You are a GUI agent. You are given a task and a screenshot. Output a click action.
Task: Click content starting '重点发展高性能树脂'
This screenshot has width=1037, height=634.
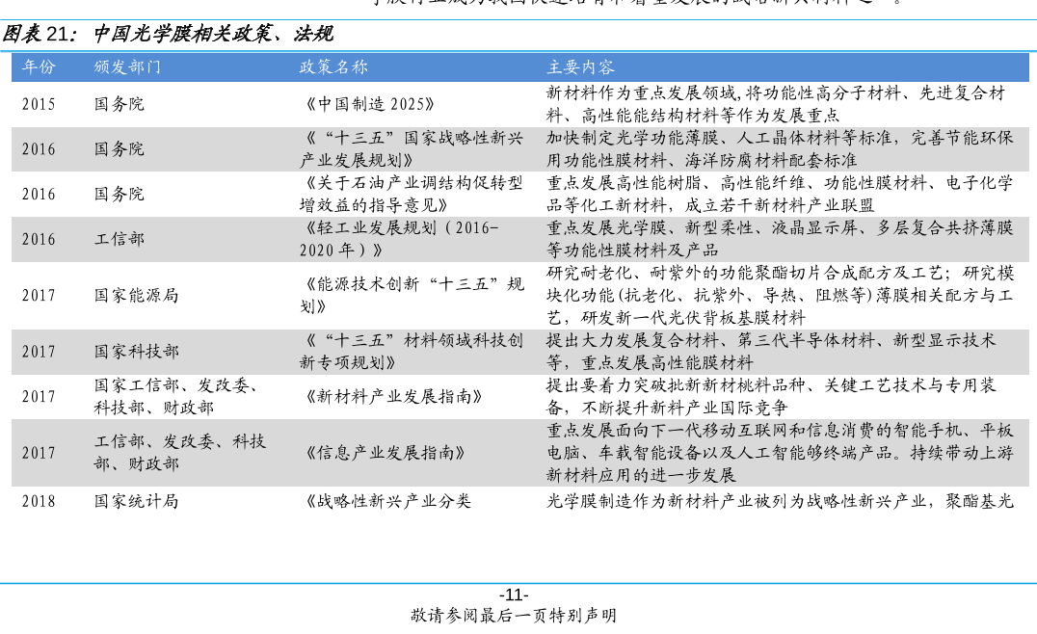780,194
